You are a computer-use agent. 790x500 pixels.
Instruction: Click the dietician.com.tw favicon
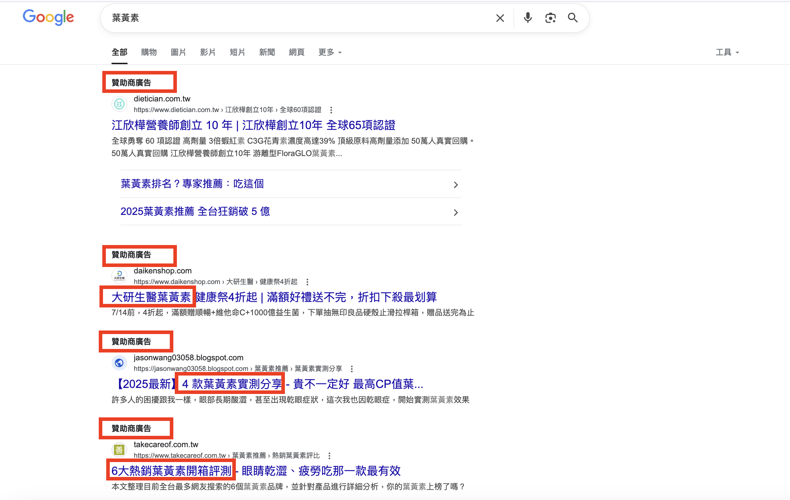(x=119, y=104)
